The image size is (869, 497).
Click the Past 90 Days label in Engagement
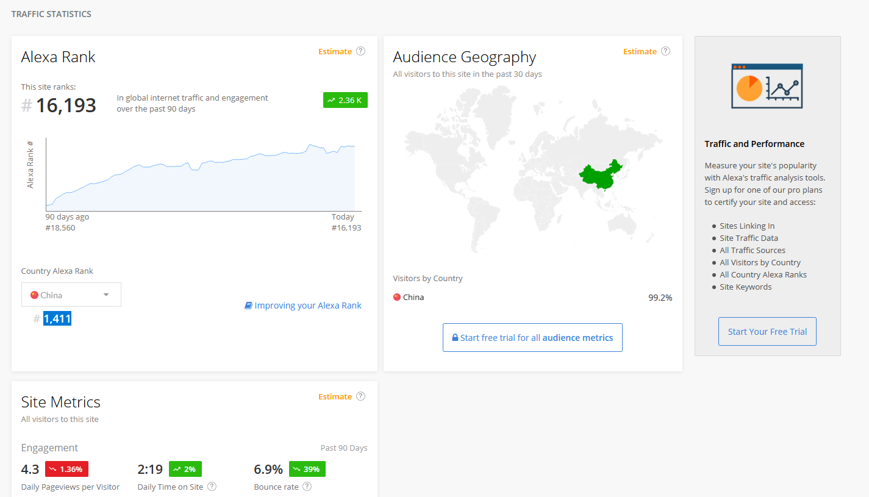(344, 448)
